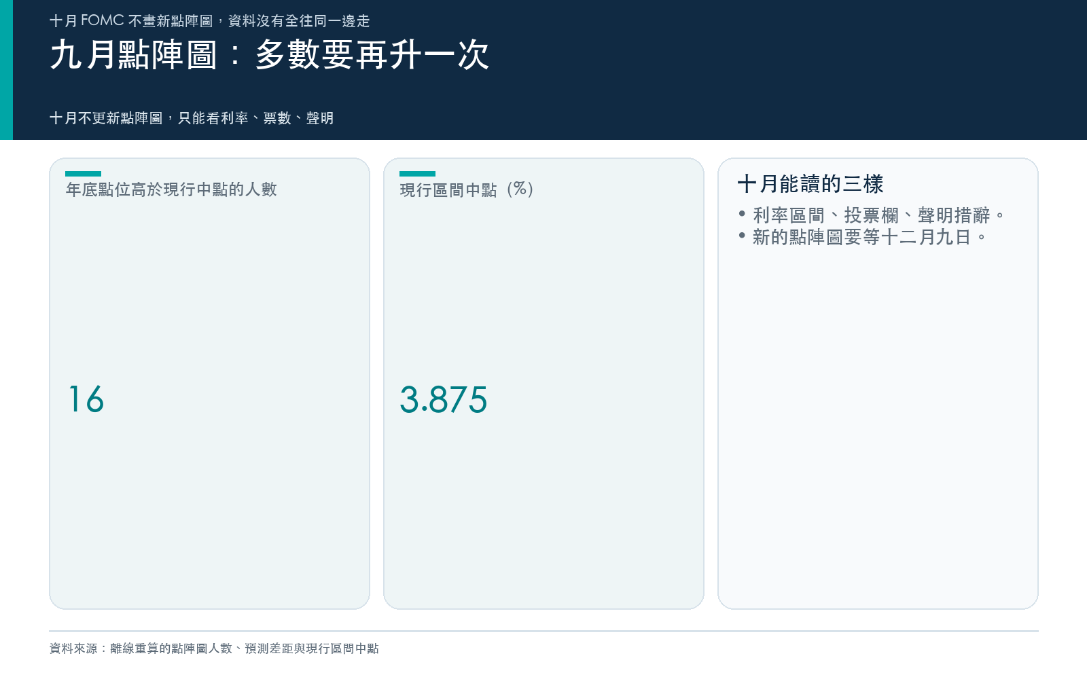Image resolution: width=1087 pixels, height=679 pixels.
Task: Click the value 16
Action: 86,399
